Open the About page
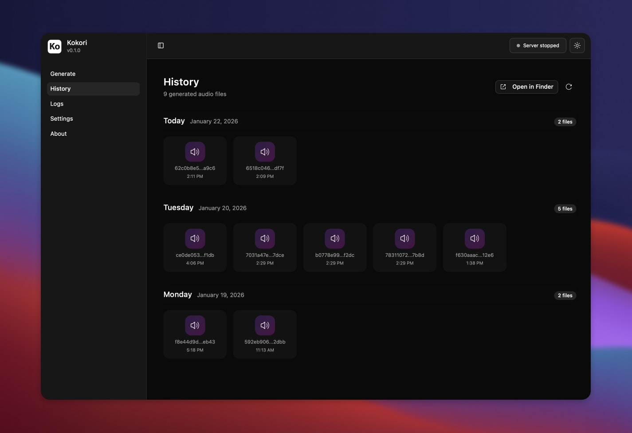 (x=93, y=134)
